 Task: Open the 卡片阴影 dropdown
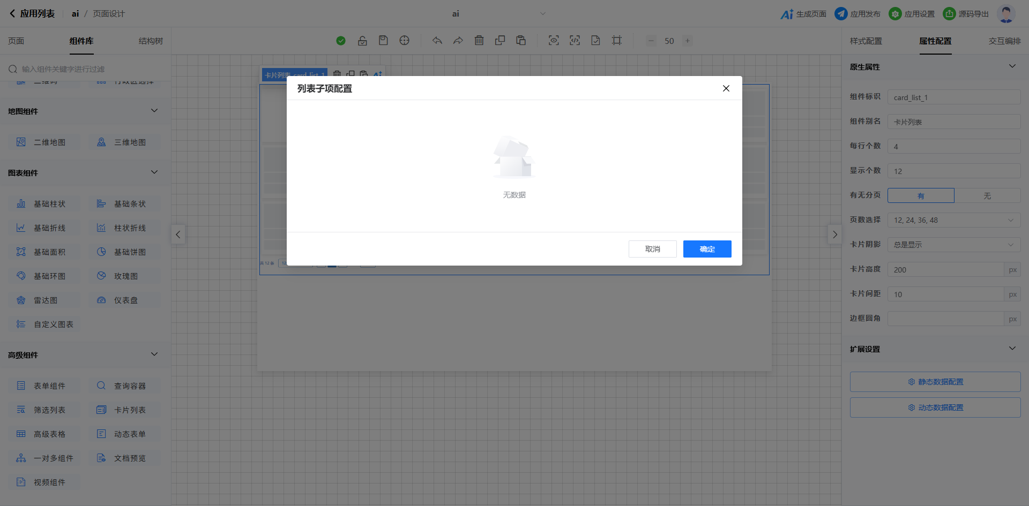pyautogui.click(x=953, y=245)
